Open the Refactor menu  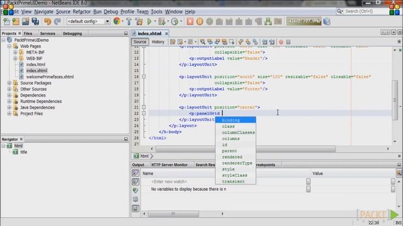point(81,12)
